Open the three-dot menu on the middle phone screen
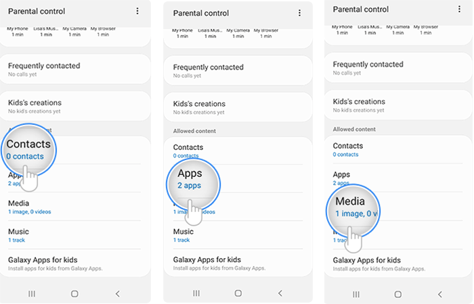The height and width of the screenshot is (304, 474). (299, 13)
